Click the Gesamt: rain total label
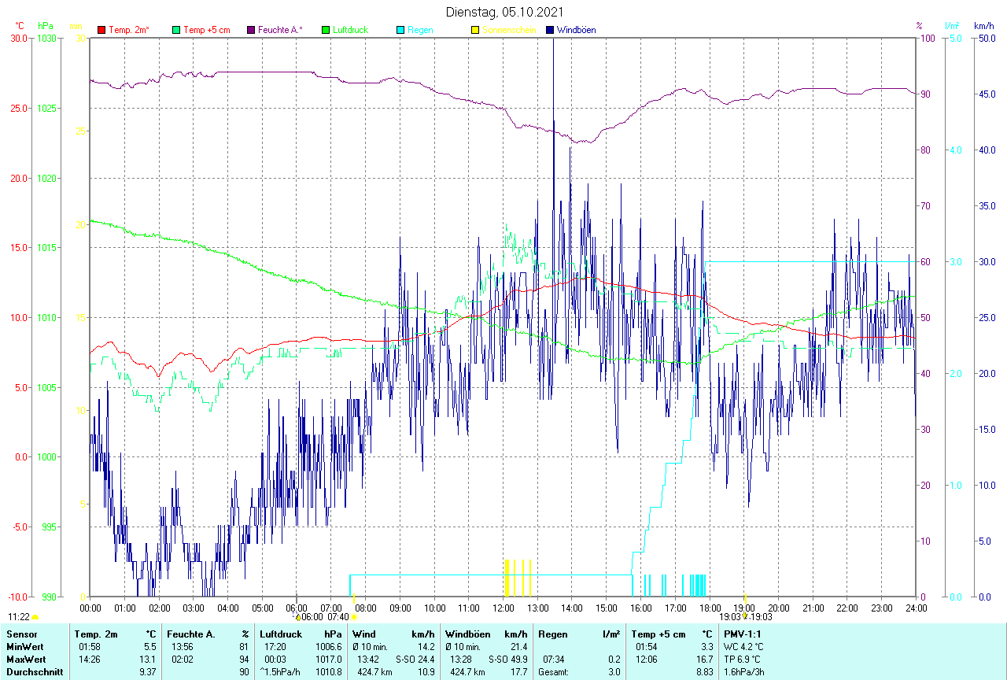The image size is (1007, 680). [x=553, y=672]
